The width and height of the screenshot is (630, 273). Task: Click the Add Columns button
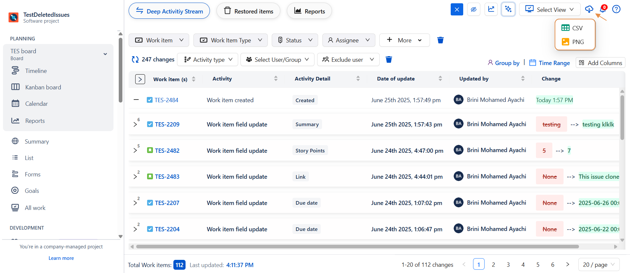coord(600,63)
